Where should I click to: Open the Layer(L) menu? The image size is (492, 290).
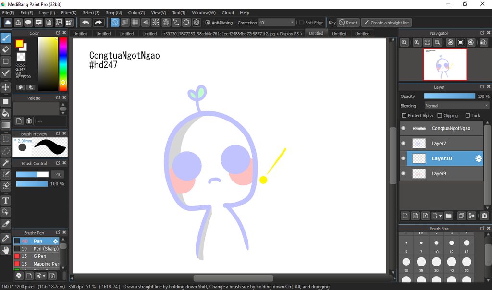(47, 13)
